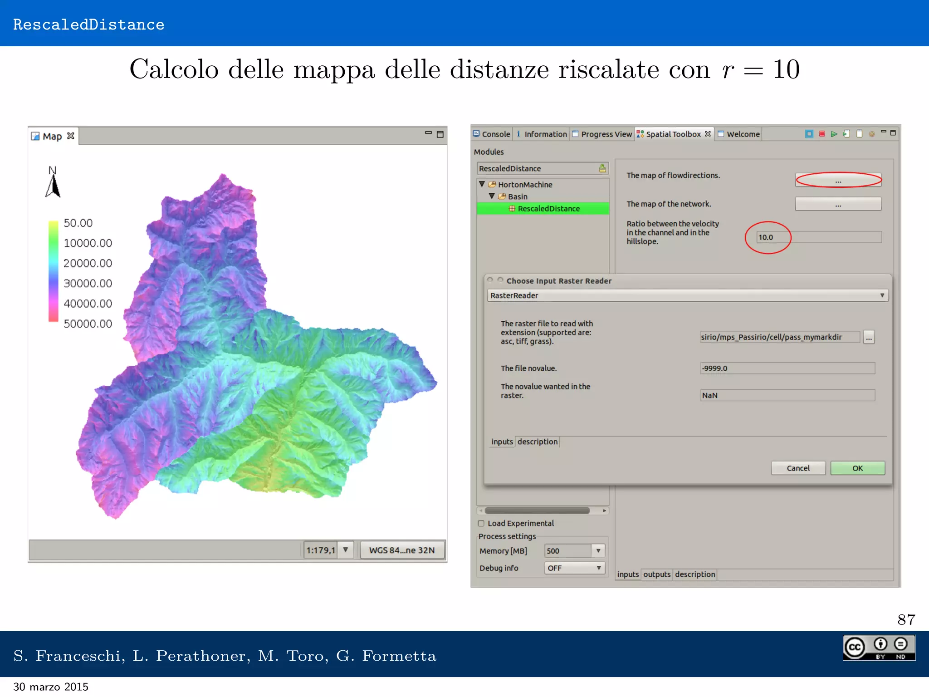Screen dimensions: 929x697
Task: Click the scrollbar right arrow under modules
Action: click(x=604, y=510)
